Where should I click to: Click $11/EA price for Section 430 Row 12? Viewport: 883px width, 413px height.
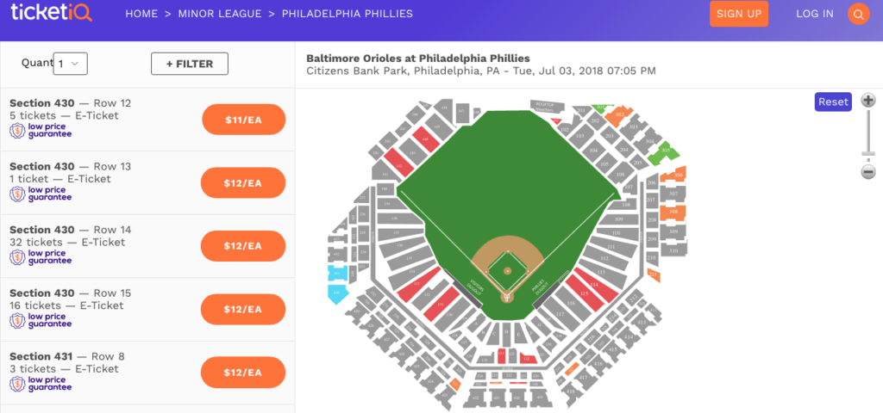[x=243, y=120]
